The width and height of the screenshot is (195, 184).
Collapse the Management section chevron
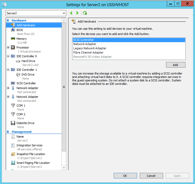(8, 132)
